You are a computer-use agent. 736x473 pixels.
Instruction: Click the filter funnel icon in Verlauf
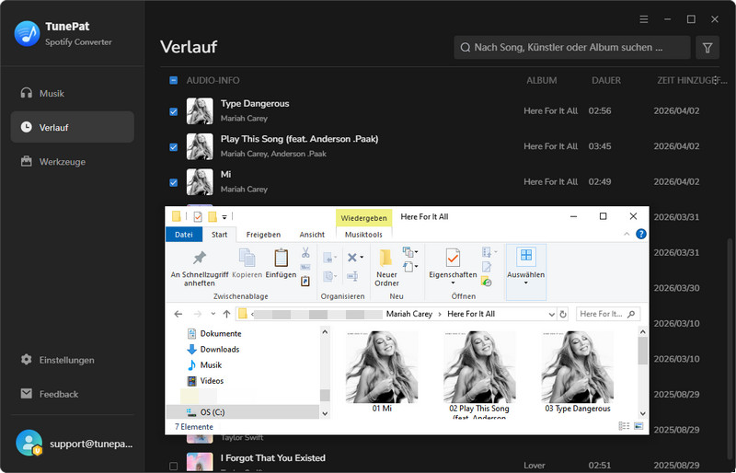click(707, 48)
